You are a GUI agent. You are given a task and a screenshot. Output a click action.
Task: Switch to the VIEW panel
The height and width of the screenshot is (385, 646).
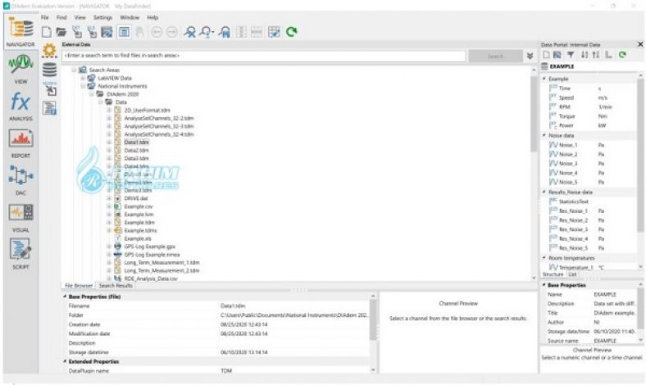pyautogui.click(x=20, y=69)
